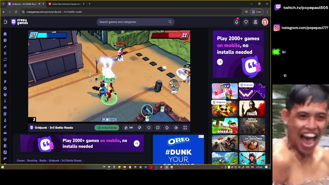Open a new browser tab

pos(89,4)
